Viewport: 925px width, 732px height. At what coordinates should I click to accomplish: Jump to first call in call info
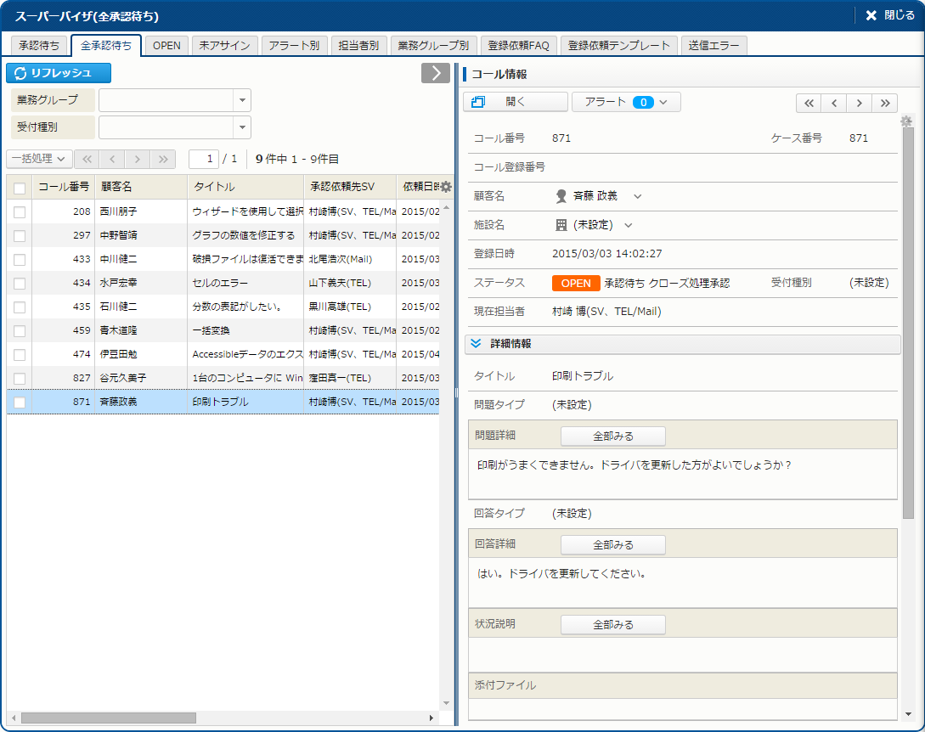[809, 103]
